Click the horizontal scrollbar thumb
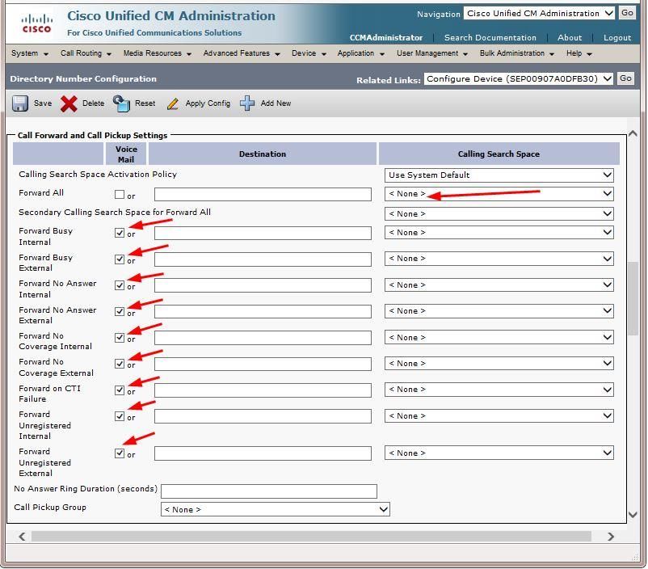The width and height of the screenshot is (648, 569). click(311, 537)
